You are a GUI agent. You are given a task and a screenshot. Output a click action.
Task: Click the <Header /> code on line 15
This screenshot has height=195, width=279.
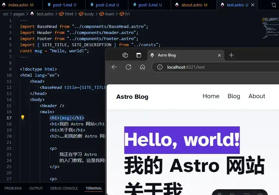[52, 106]
